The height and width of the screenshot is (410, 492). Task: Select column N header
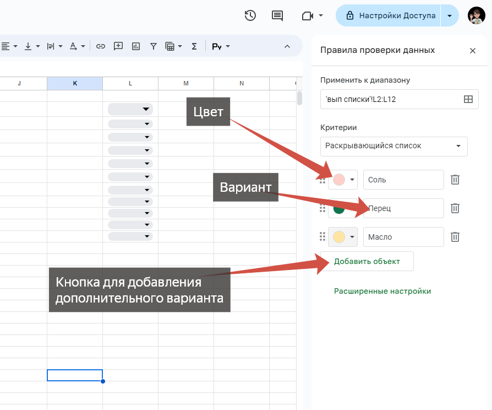[242, 83]
